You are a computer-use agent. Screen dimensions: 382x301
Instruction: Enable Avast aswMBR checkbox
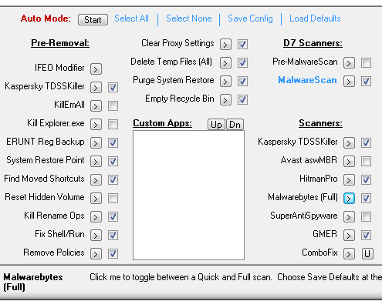(366, 162)
